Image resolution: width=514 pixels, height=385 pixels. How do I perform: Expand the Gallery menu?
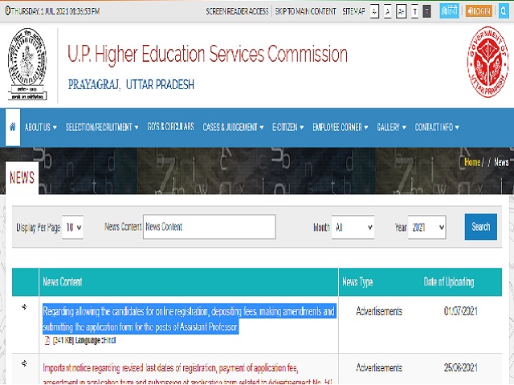[391, 127]
